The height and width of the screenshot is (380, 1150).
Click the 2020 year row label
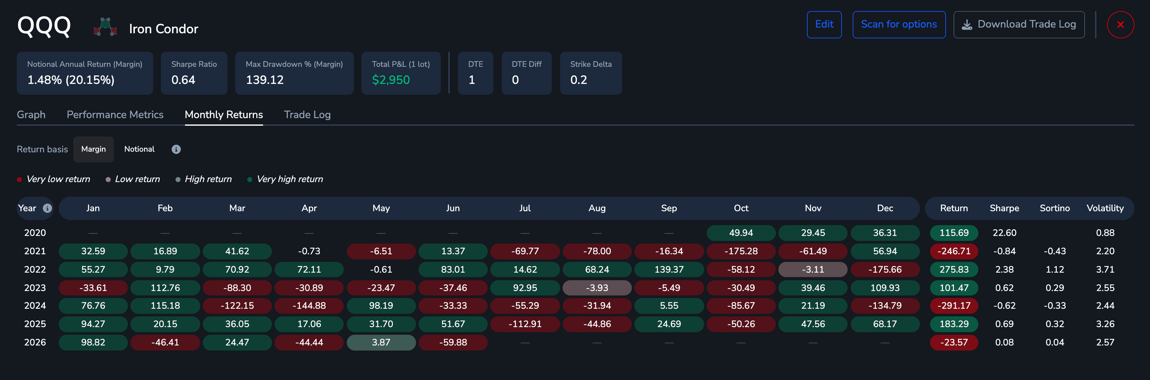click(35, 233)
